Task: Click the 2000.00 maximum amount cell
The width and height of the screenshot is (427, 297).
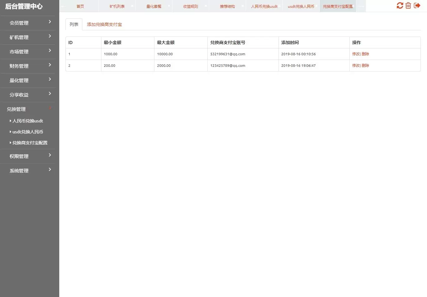Action: coord(181,66)
